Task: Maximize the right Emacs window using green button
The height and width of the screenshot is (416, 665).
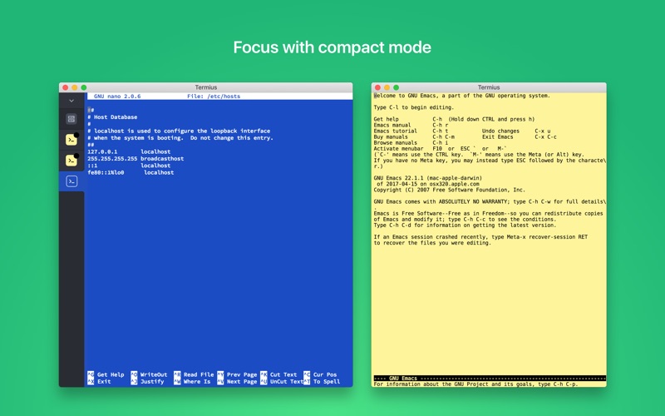Action: coord(396,87)
